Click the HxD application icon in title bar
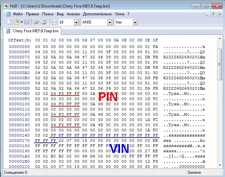This screenshot has height=177, width=225. (6, 6)
